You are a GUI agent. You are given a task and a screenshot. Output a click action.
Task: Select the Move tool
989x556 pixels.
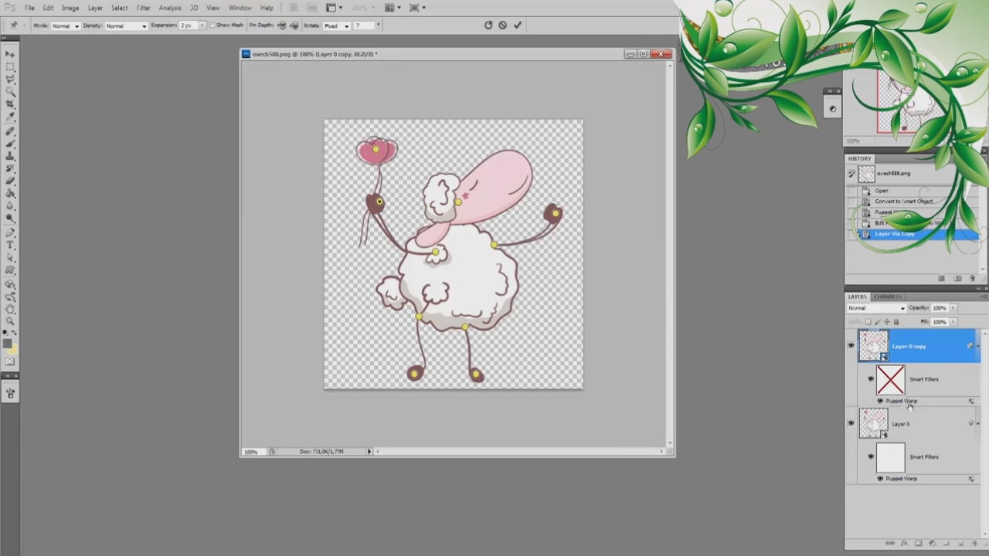tap(10, 54)
